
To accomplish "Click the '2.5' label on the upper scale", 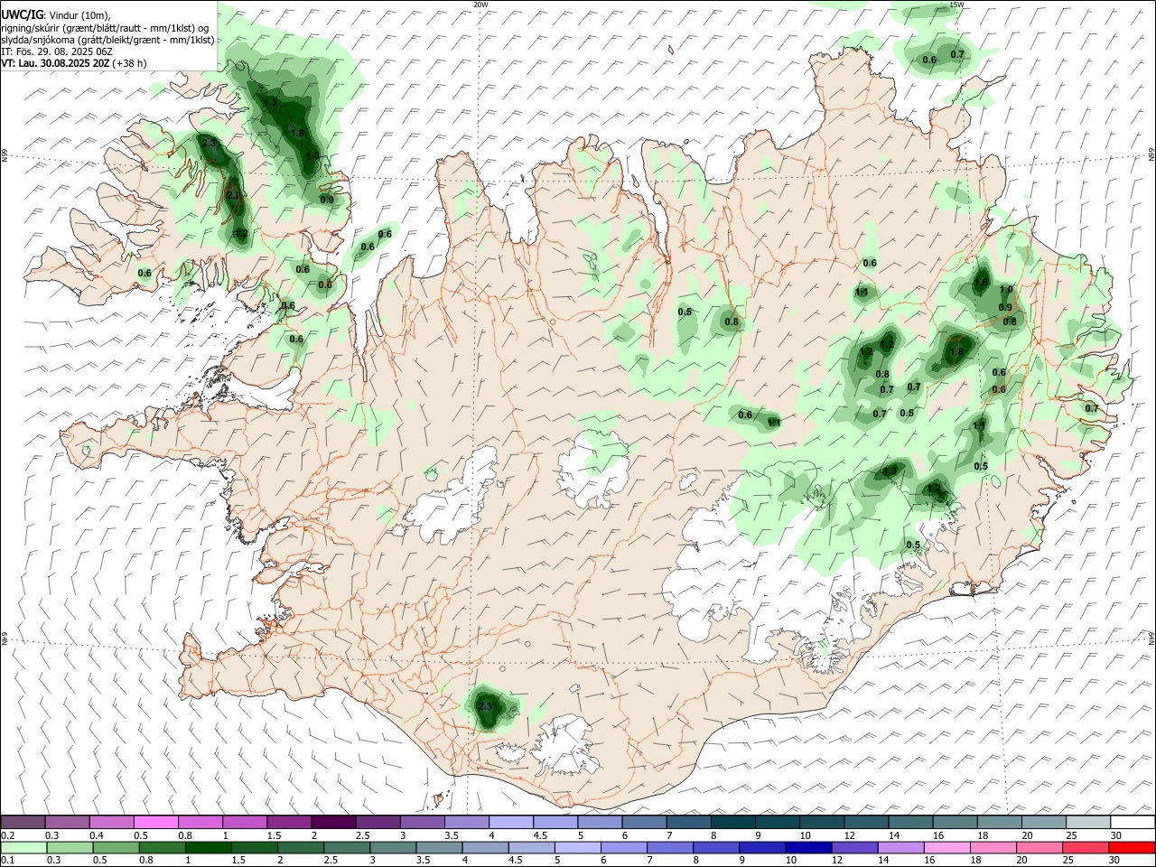I will tap(363, 835).
